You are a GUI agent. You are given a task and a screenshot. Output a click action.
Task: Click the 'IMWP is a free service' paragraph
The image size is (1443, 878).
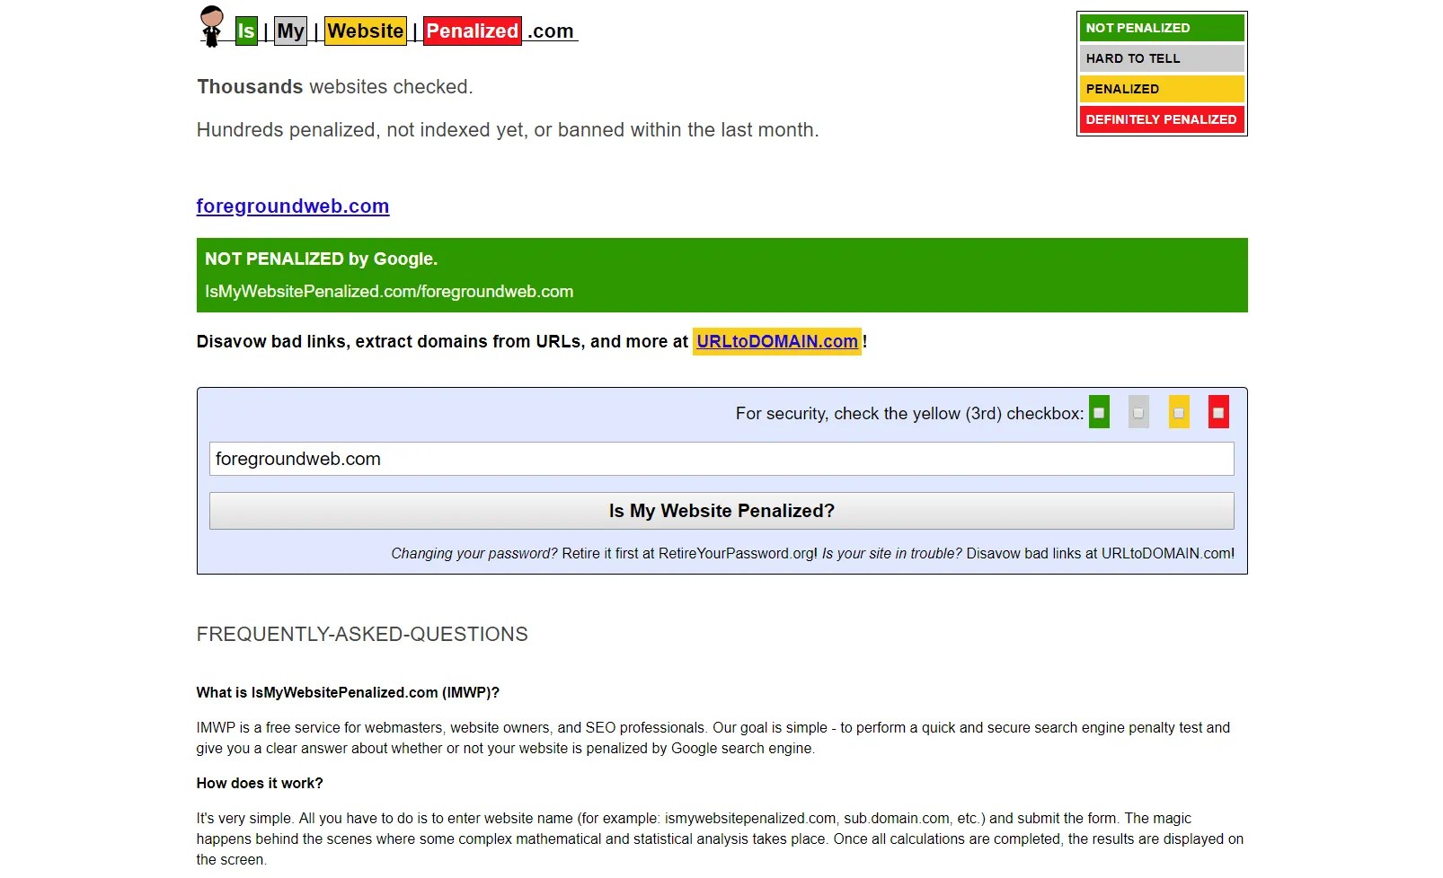click(713, 738)
